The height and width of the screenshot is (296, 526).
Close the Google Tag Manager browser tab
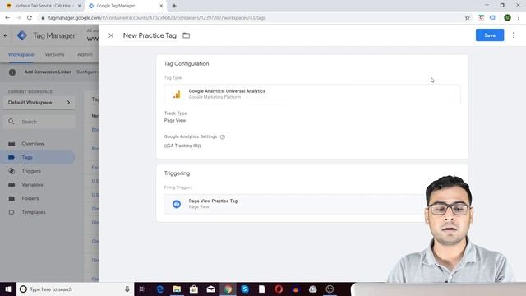[161, 6]
